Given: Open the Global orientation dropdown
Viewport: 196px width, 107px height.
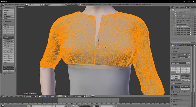Looking at the screenshot, I should pos(53,96).
